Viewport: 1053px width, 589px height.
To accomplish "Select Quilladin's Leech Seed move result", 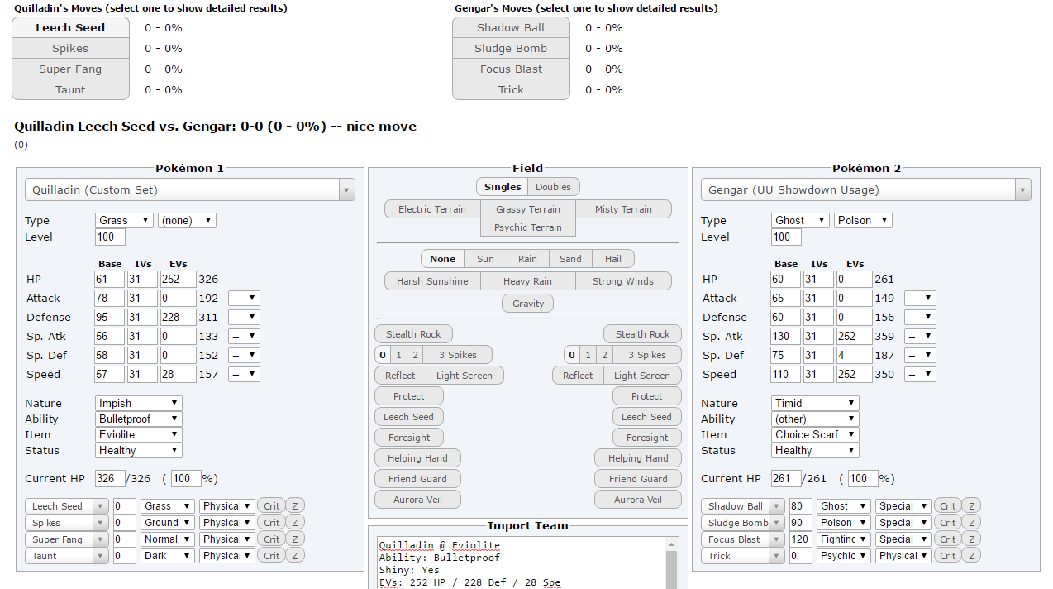I will [70, 27].
